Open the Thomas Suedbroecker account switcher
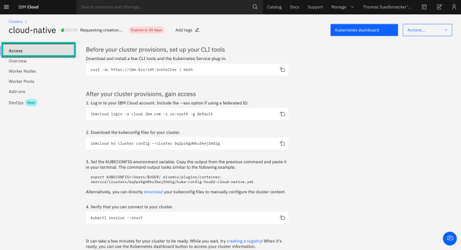The width and height of the screenshot is (461, 250). [x=386, y=7]
